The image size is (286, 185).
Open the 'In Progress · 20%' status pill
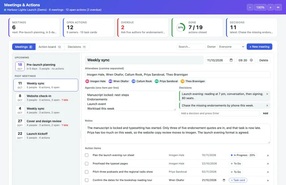(x=243, y=155)
